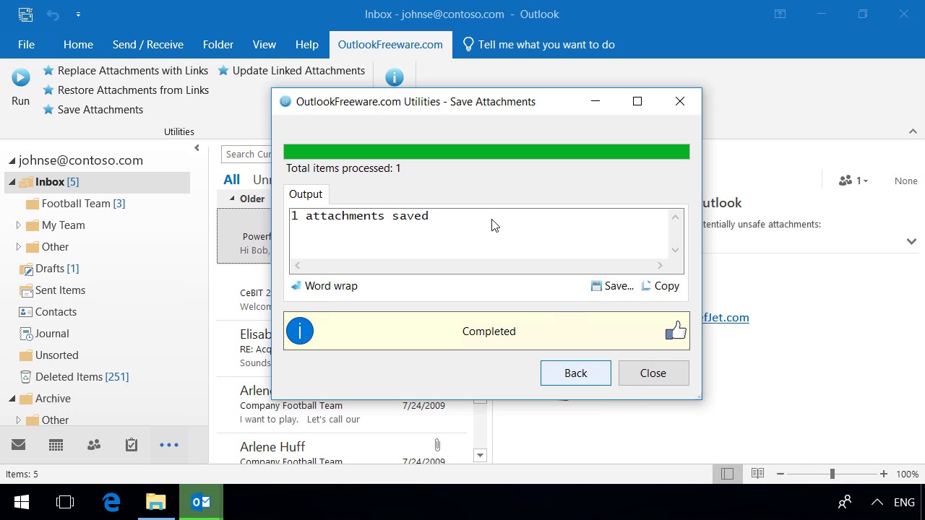The image size is (925, 520).
Task: Switch to the Calendar view icon
Action: tap(56, 445)
